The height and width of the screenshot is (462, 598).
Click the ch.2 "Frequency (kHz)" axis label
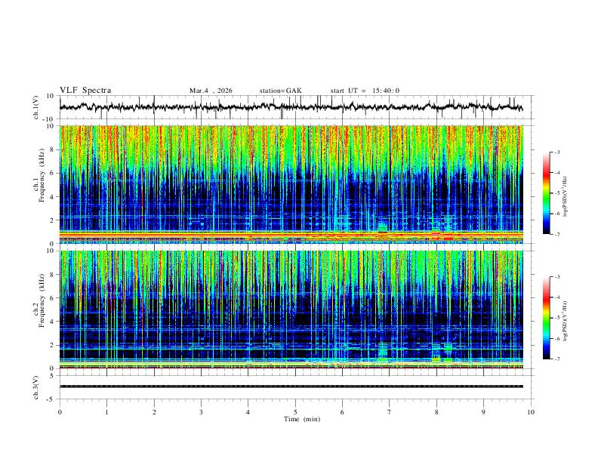(x=42, y=300)
